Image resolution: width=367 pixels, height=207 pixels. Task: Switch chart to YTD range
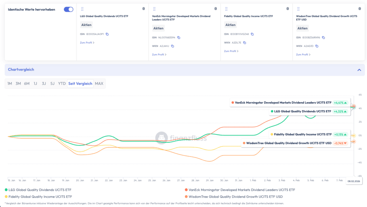point(62,84)
